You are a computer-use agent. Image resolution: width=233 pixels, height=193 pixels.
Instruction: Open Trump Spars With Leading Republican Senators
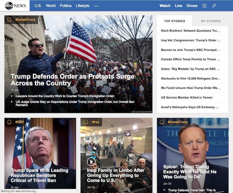pos(40,175)
